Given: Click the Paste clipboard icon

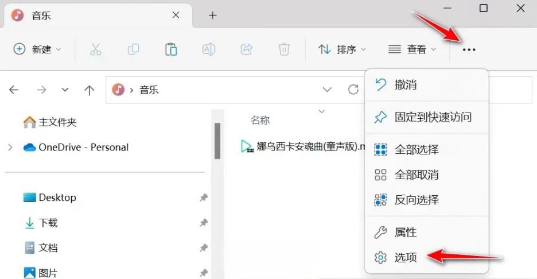Looking at the screenshot, I should pos(171,49).
